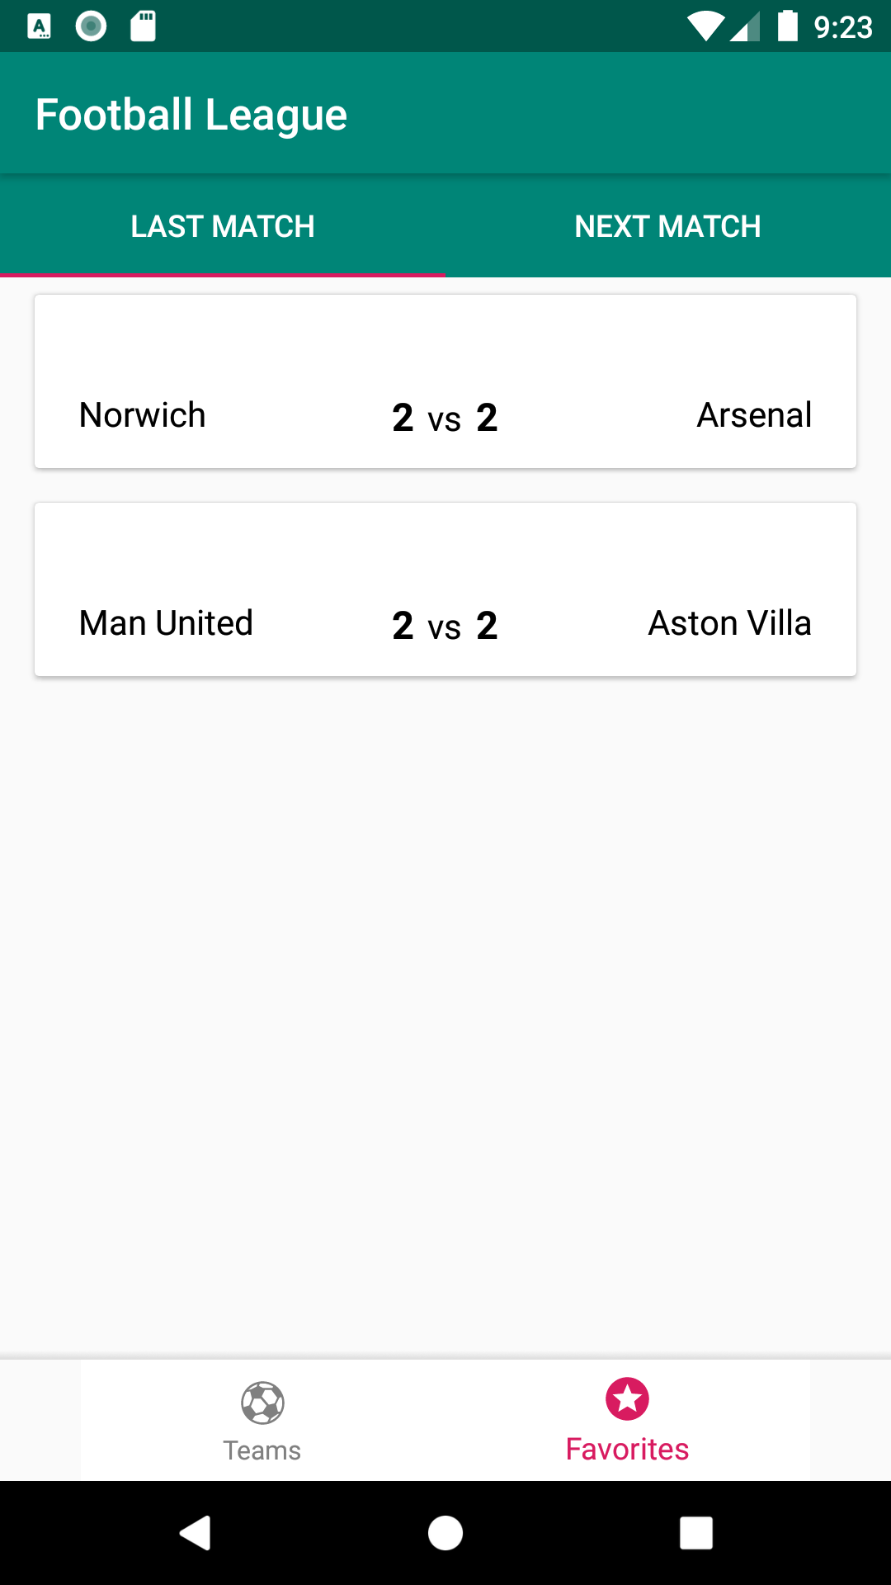
Task: Select the Favorites star icon
Action: click(x=627, y=1398)
